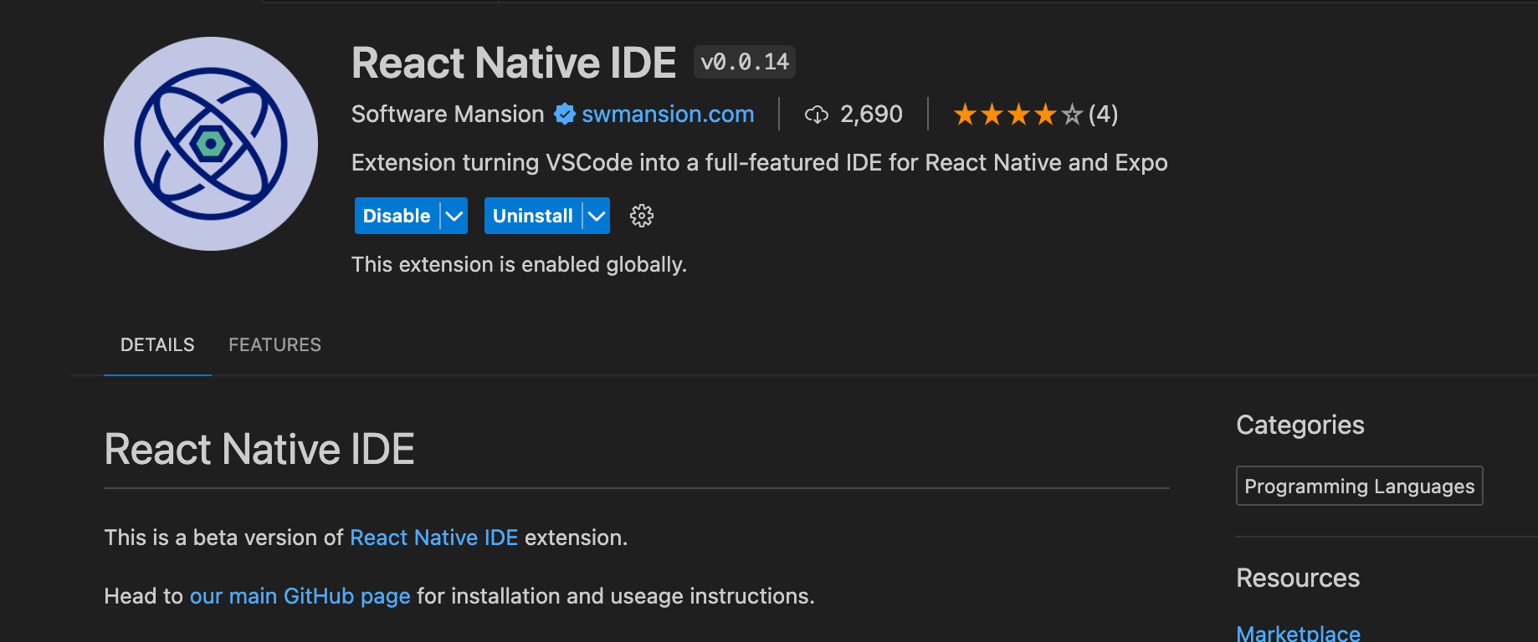Click the Software Mansion publisher name
The height and width of the screenshot is (642, 1538).
pyautogui.click(x=448, y=114)
